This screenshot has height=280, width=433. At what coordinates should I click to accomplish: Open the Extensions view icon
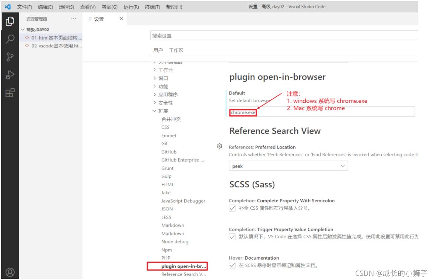click(10, 93)
